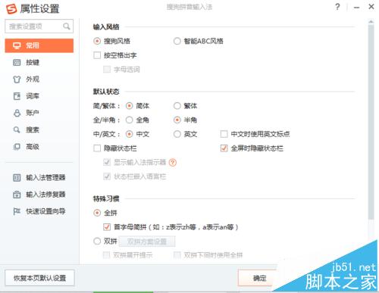
Task: Check 中文时使用英文标点
Action: pos(224,134)
